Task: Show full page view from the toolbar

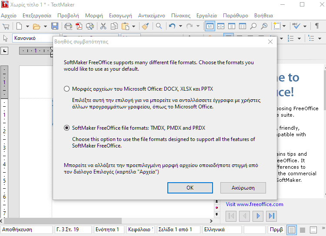Action: click(231, 26)
